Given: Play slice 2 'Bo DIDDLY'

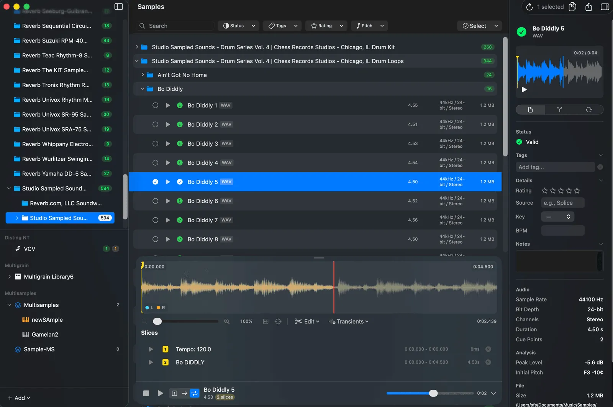Looking at the screenshot, I should (151, 362).
